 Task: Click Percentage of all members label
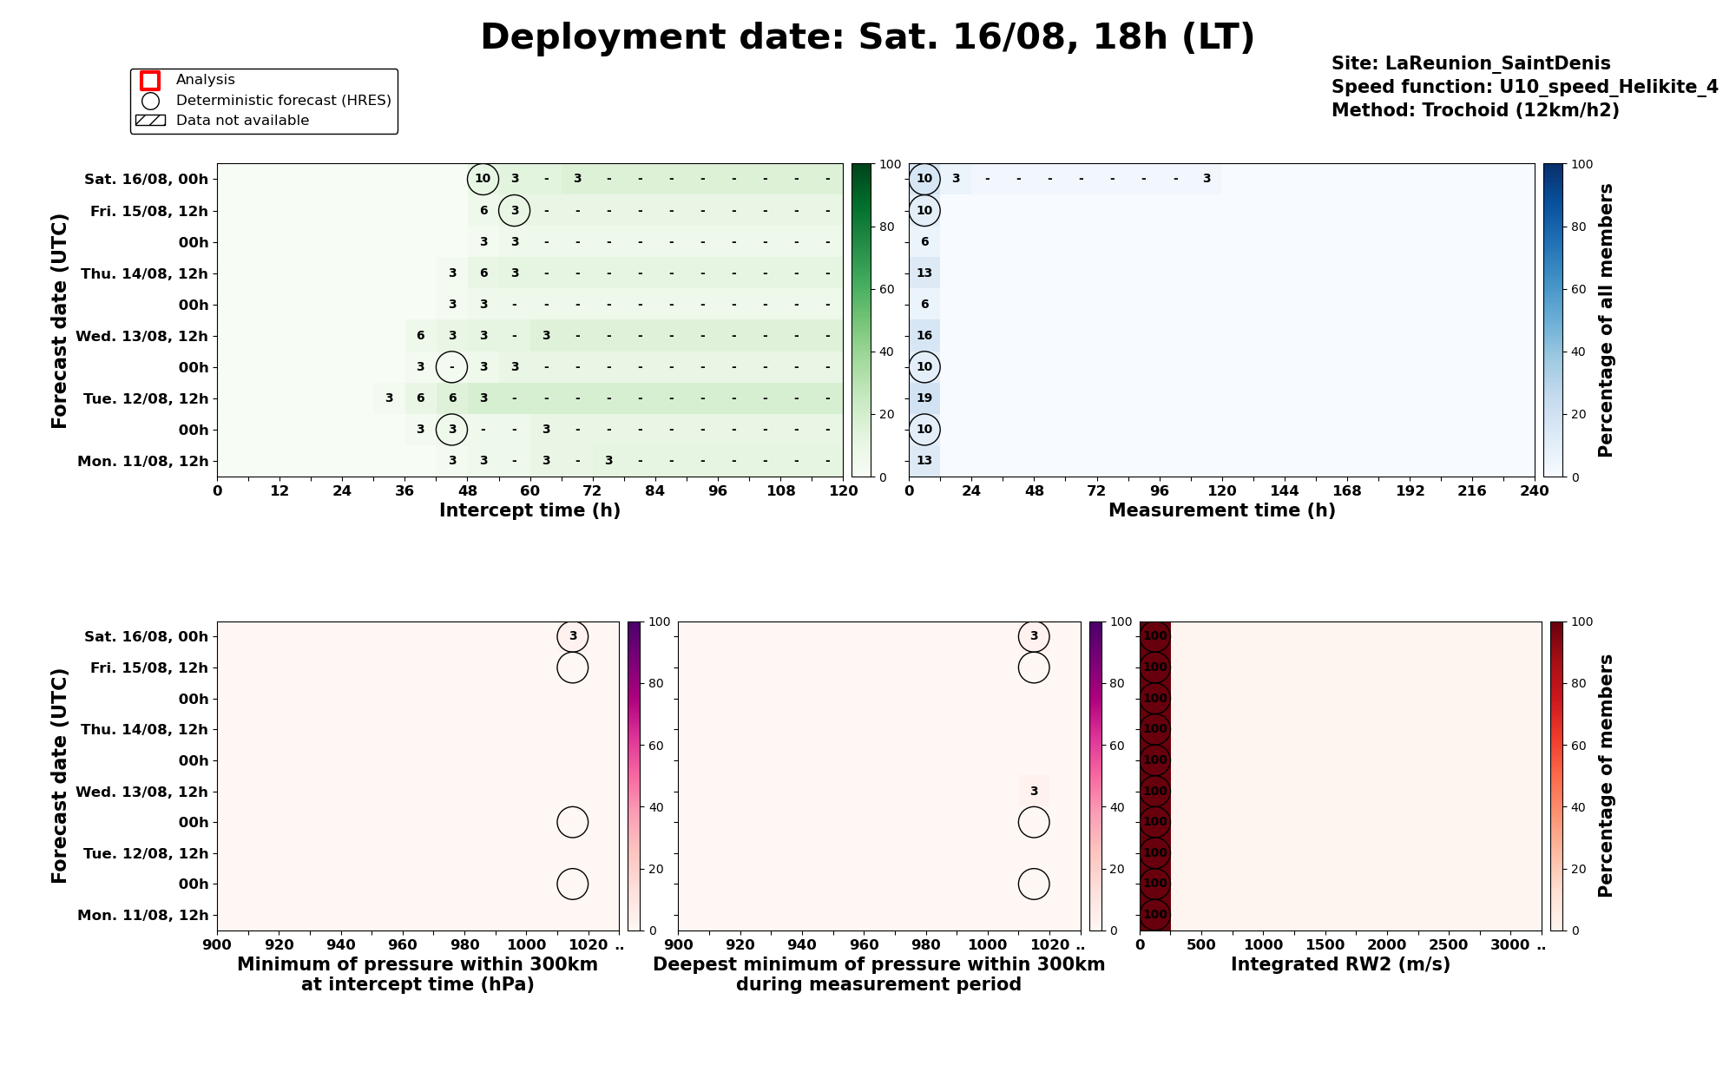(1605, 319)
